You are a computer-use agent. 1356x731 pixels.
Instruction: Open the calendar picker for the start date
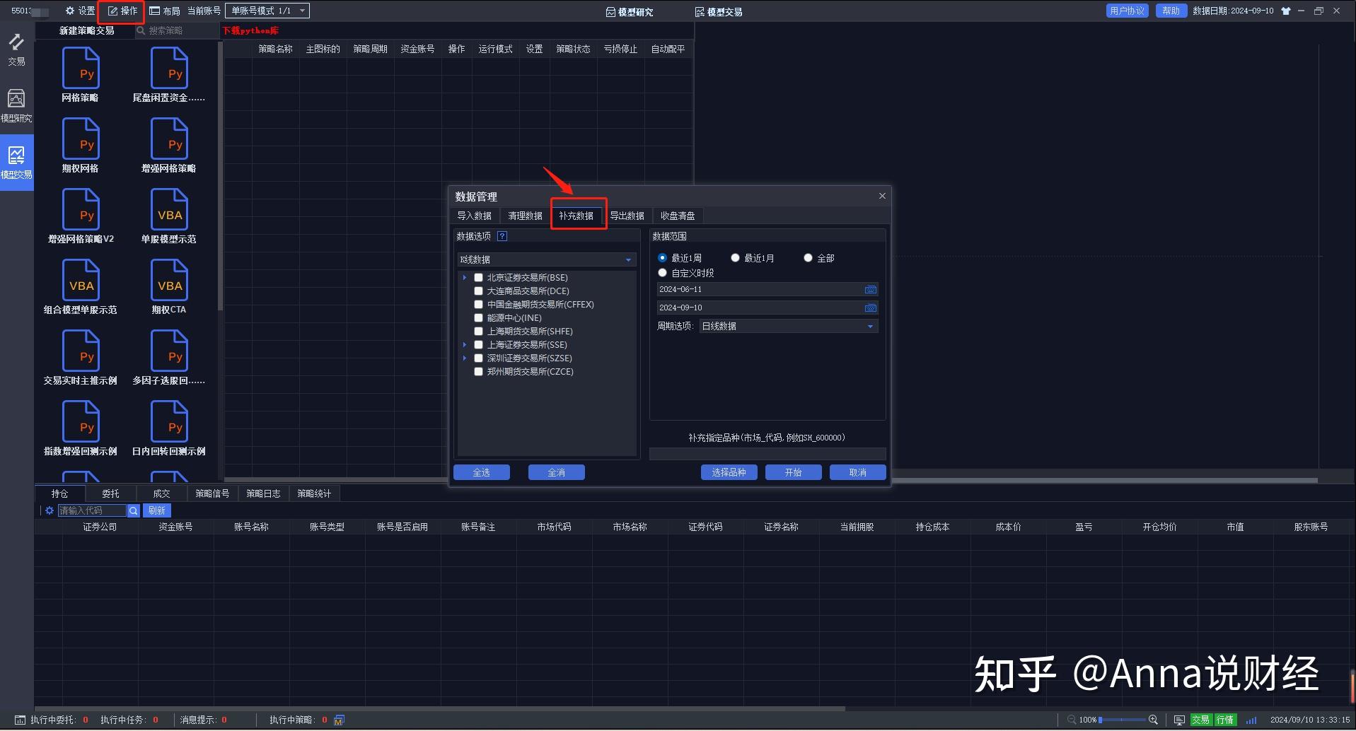tap(870, 289)
